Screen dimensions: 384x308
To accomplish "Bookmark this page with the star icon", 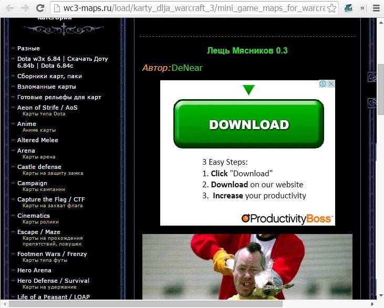I will point(331,8).
